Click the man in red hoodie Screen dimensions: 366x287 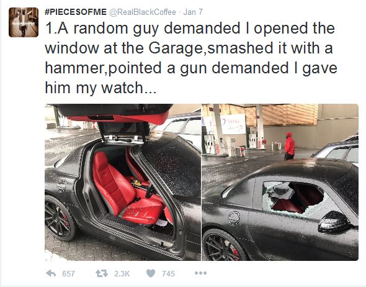[x=290, y=146]
